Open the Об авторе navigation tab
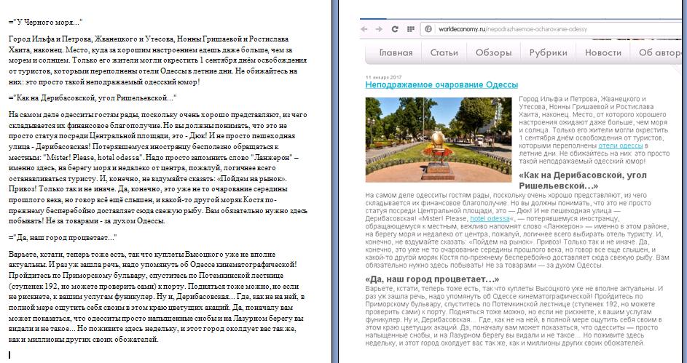This screenshot has height=363, width=687. tap(659, 53)
